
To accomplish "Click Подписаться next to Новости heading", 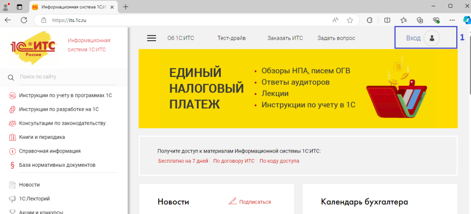I will (x=254, y=202).
